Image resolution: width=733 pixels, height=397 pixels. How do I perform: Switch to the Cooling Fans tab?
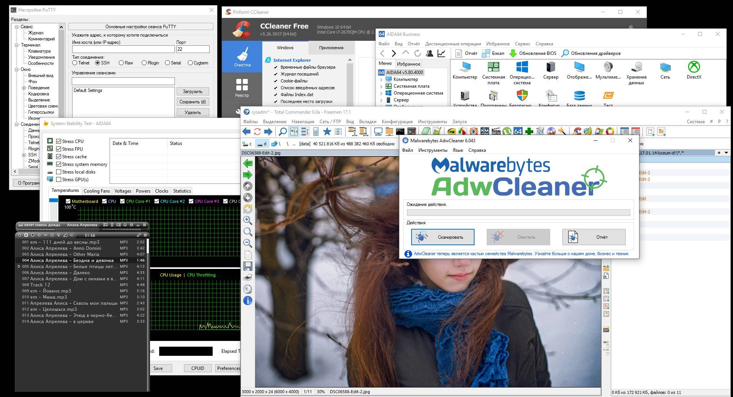tap(97, 191)
